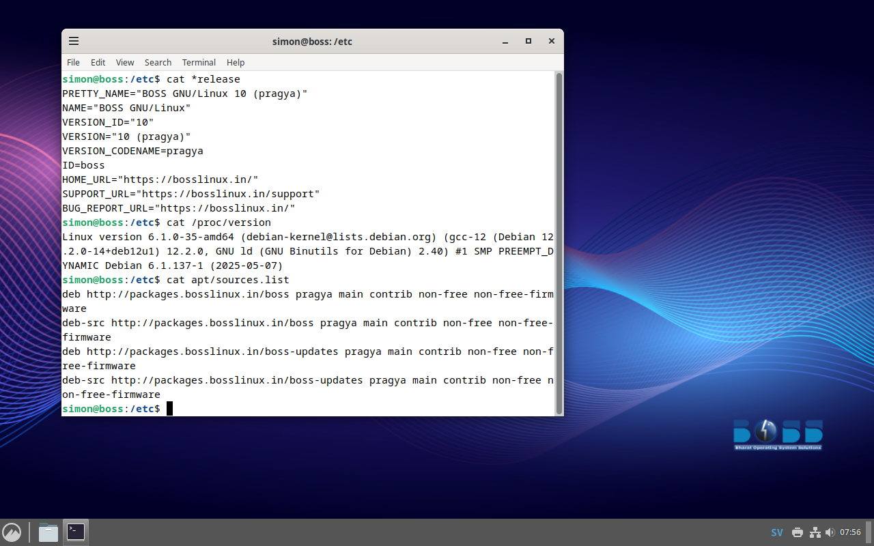
Task: Open the Edit menu
Action: pyautogui.click(x=98, y=62)
